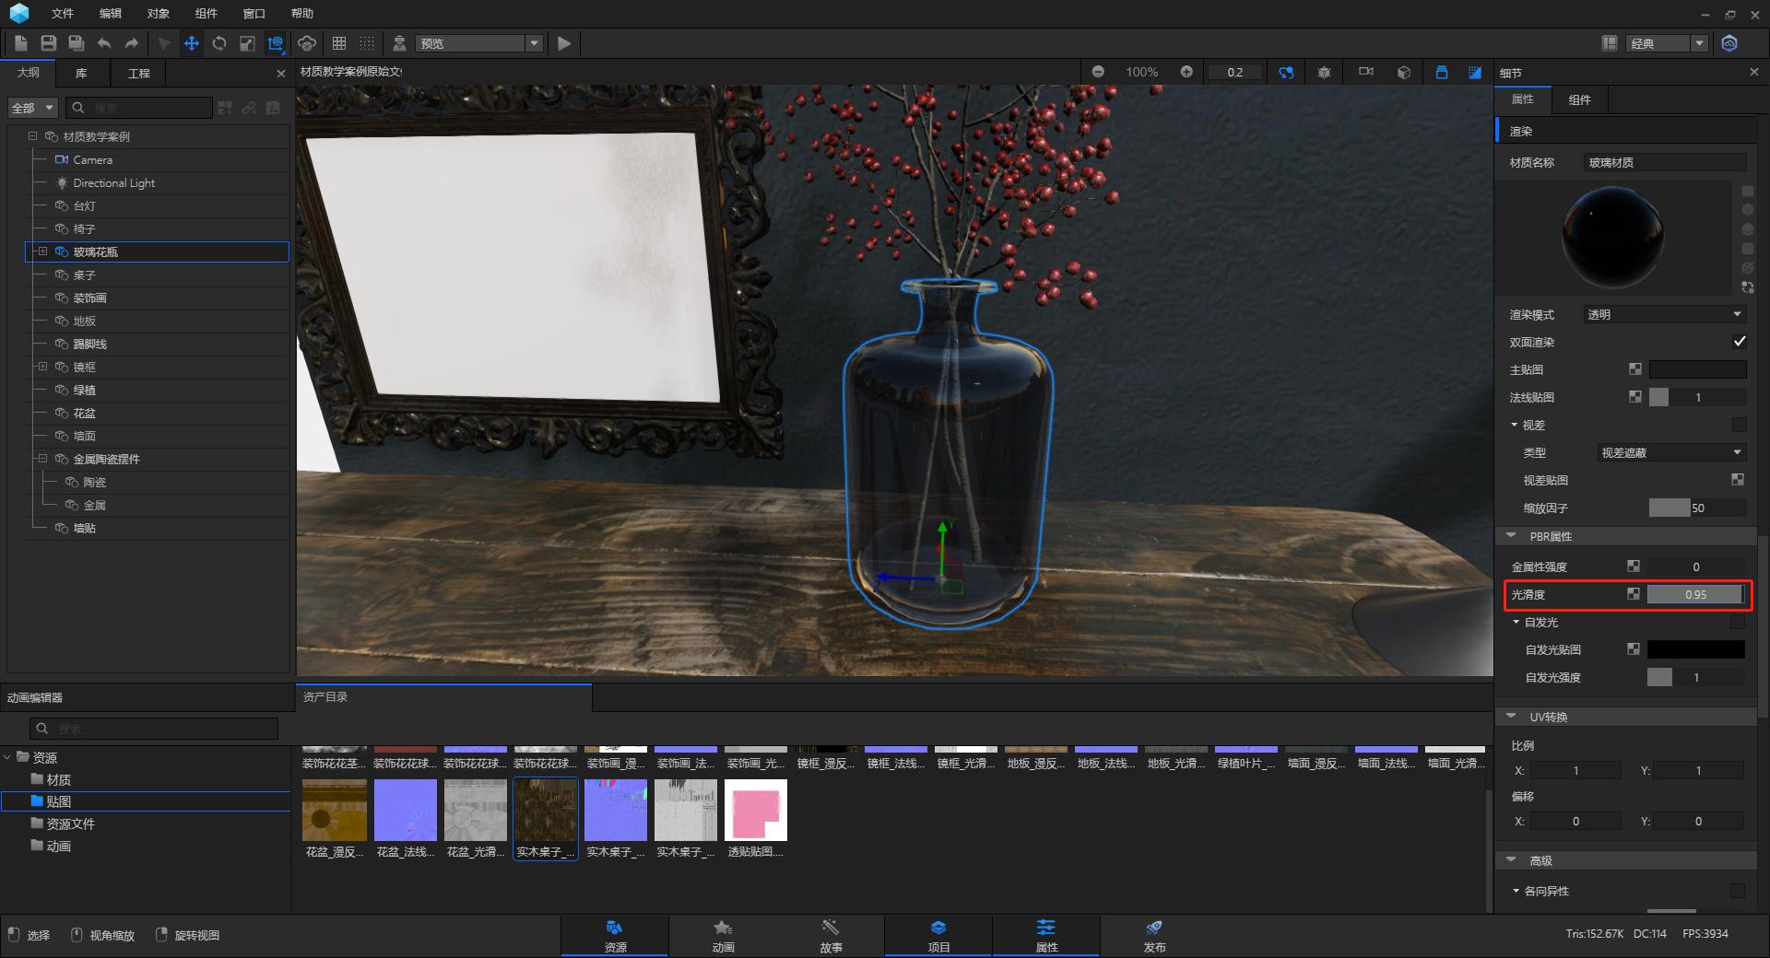Screen dimensions: 1770x958
Task: Open the 资源 bottom bar panel
Action: click(x=615, y=935)
